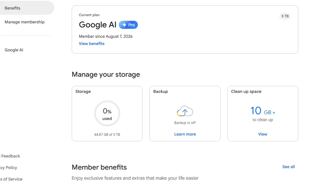This screenshot has height=184, width=324.
Task: Click Enjoy exclusive features description text
Action: tap(135, 178)
